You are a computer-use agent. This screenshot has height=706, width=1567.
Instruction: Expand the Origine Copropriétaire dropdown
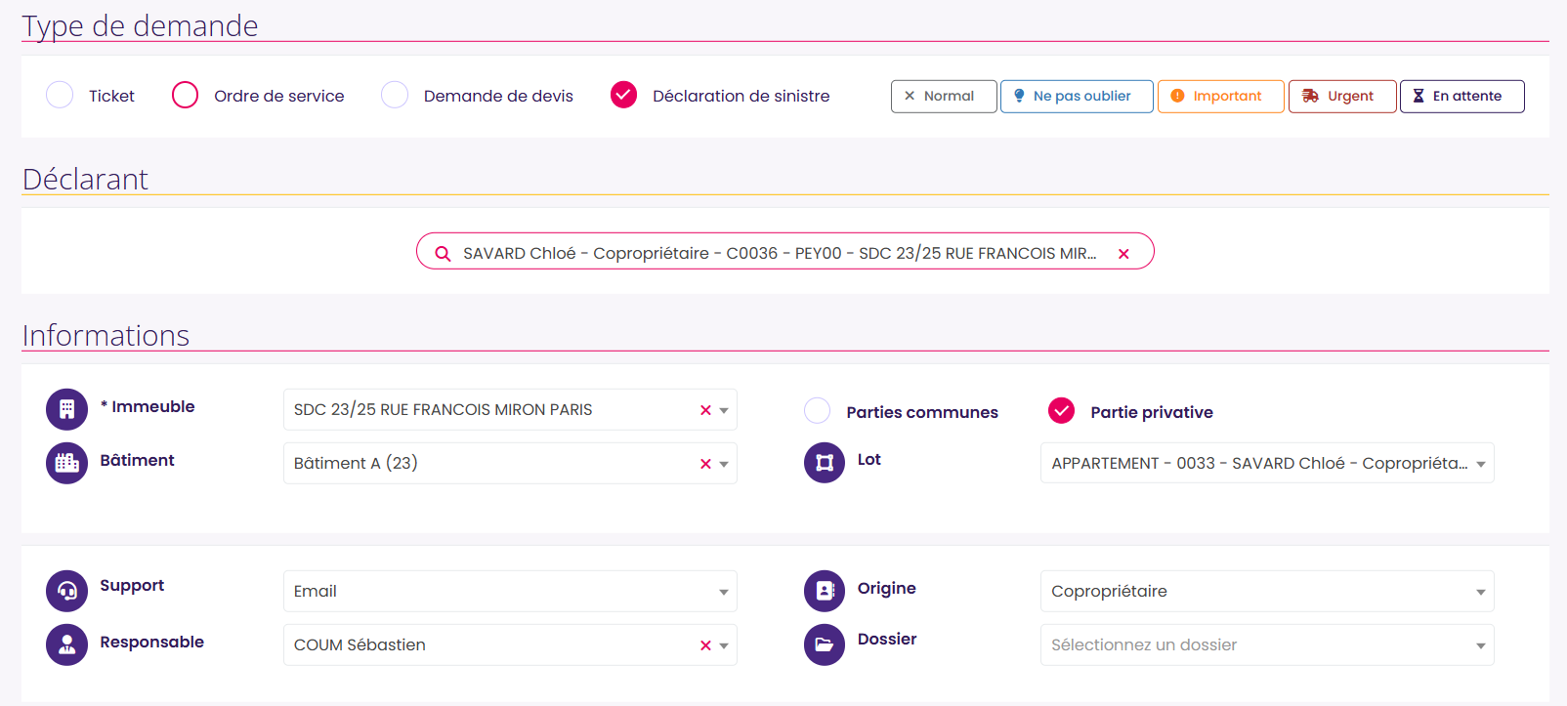pos(1267,591)
